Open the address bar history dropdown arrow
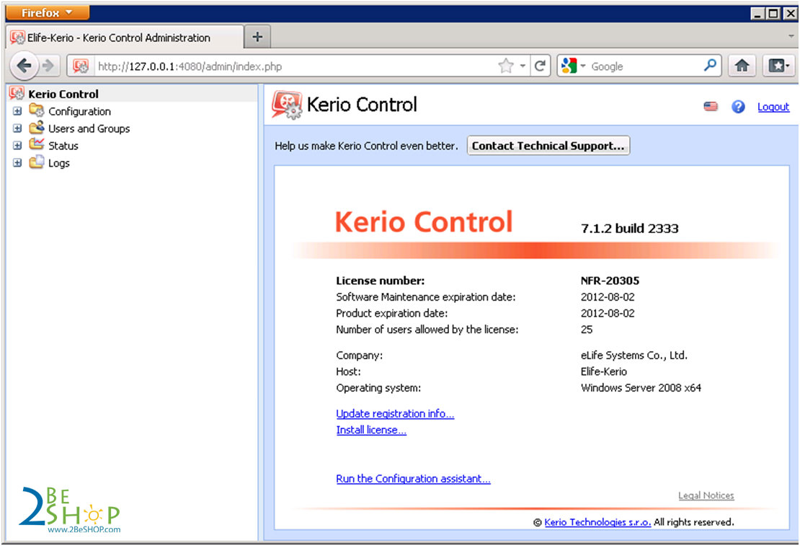800x546 pixels. pos(523,66)
